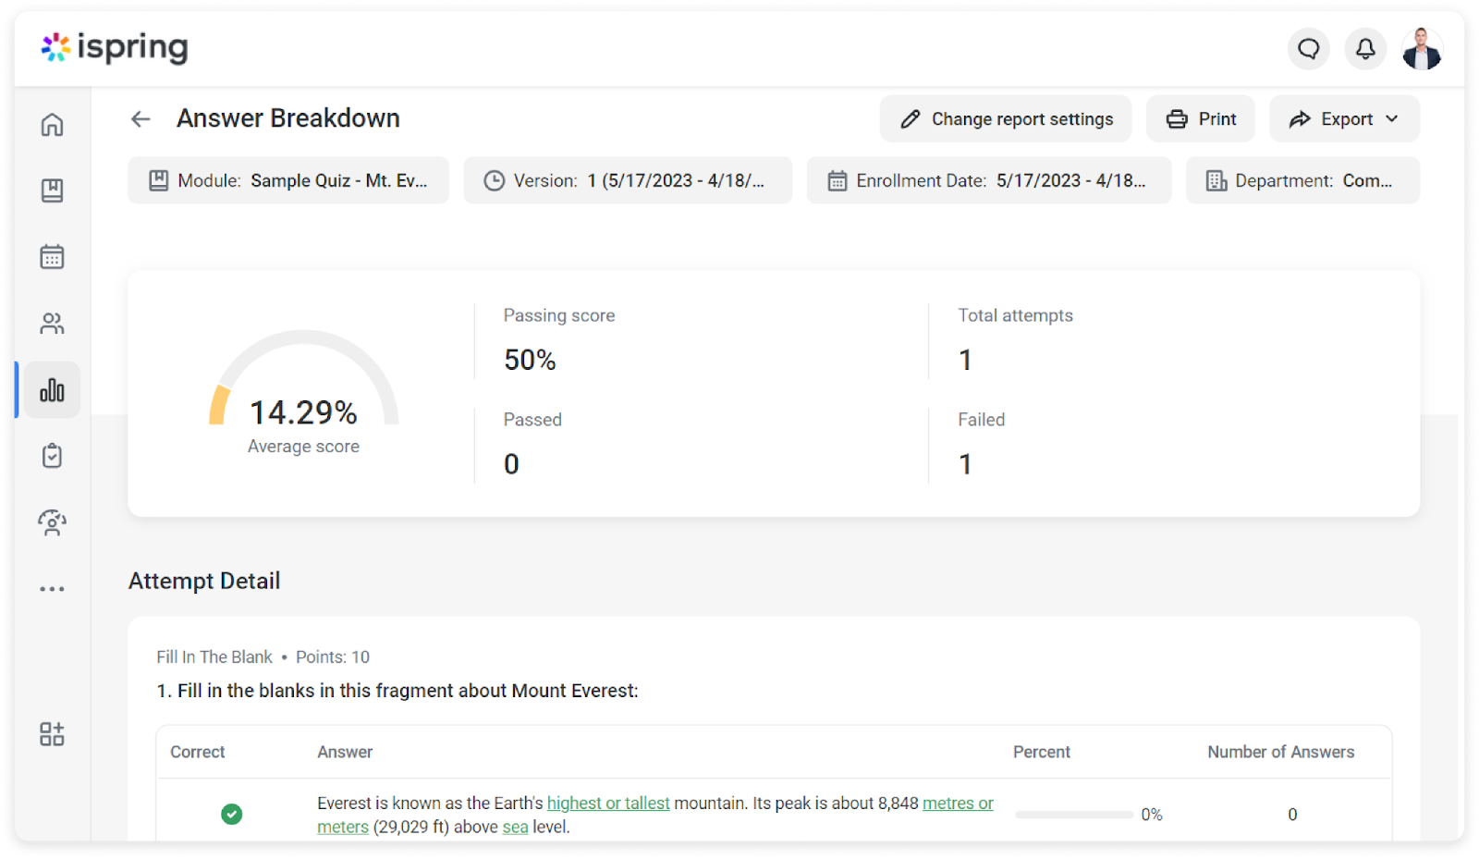The width and height of the screenshot is (1479, 859).
Task: Open the add widgets icon in sidebar
Action: [x=52, y=734]
